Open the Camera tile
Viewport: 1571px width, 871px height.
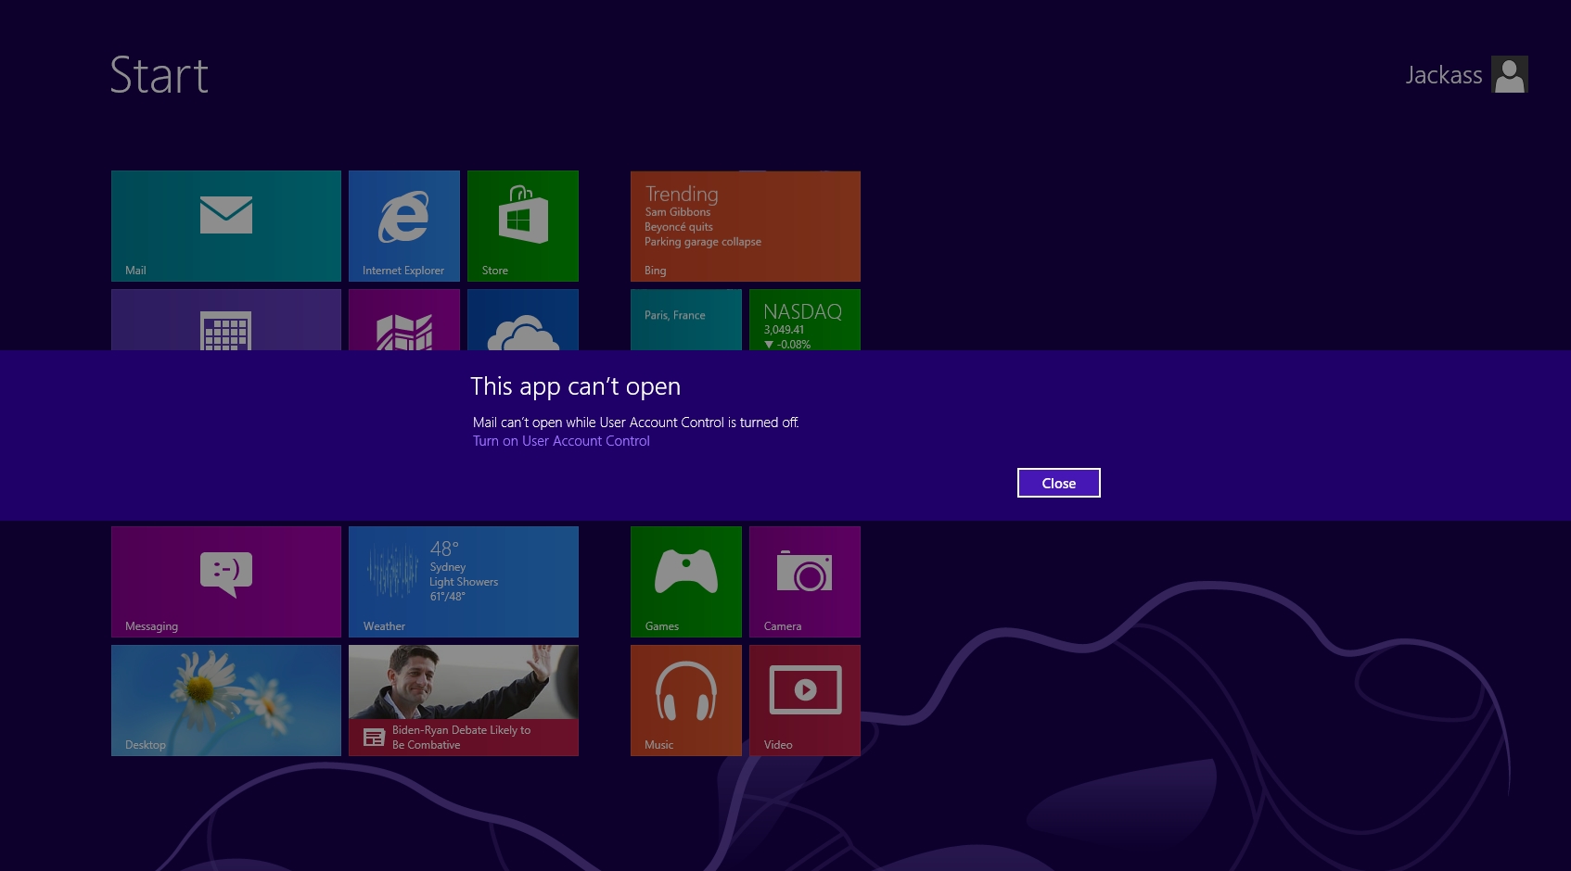tap(805, 582)
